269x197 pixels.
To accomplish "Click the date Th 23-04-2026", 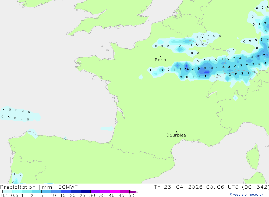I will (178, 187).
